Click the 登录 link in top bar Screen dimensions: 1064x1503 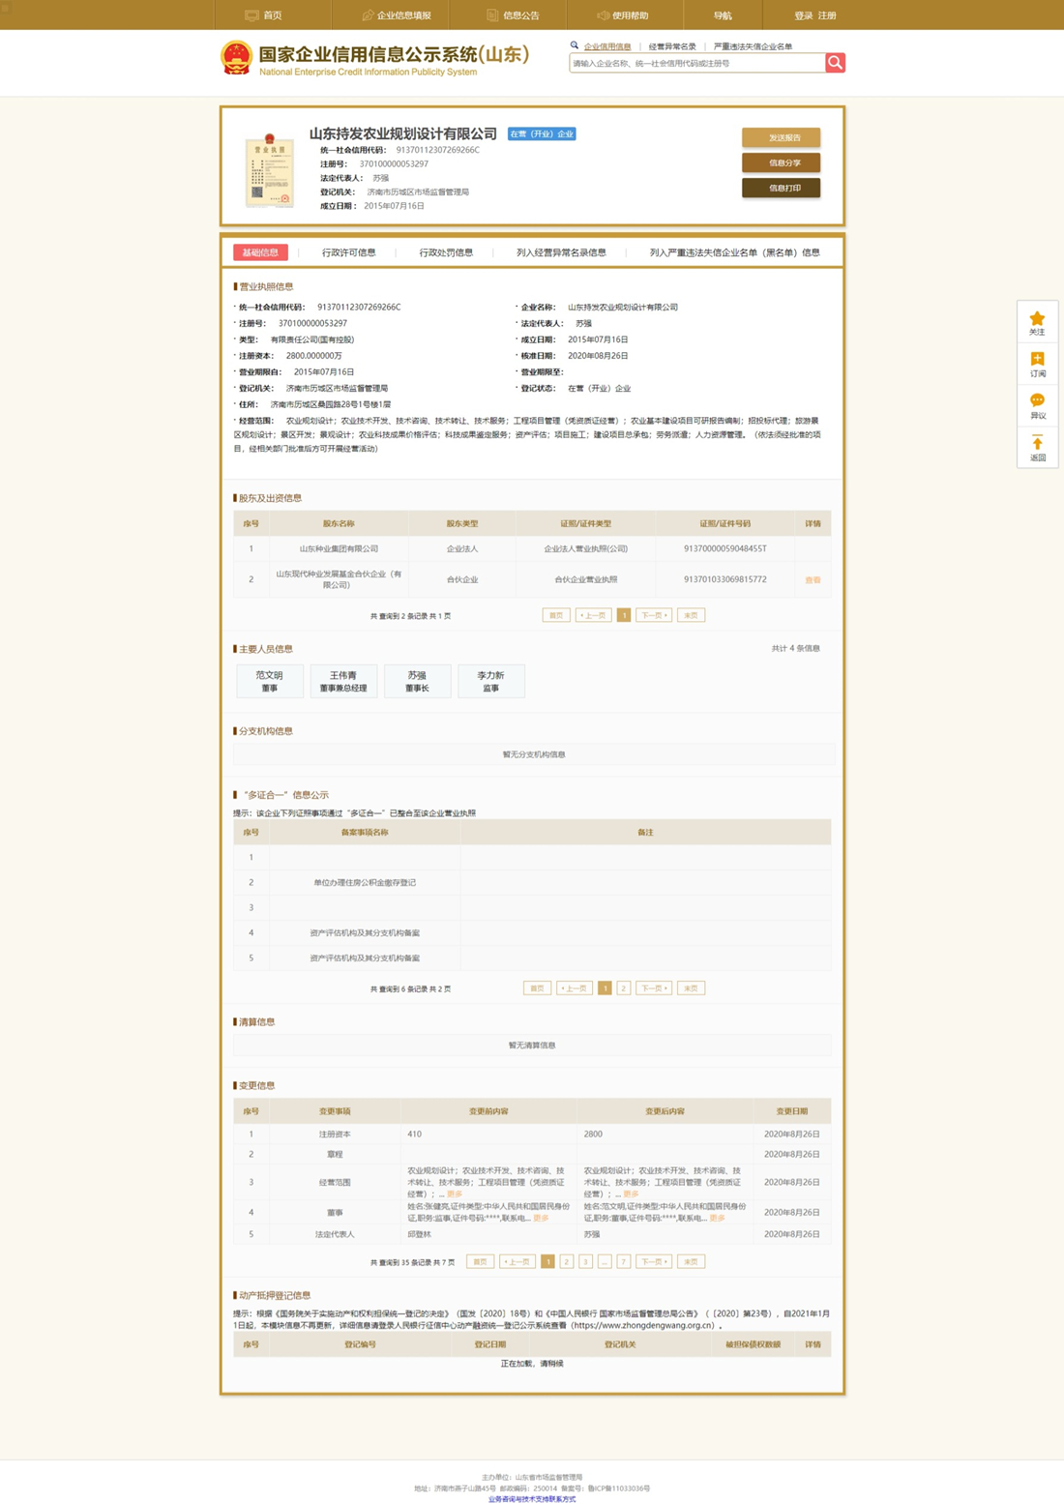(803, 15)
